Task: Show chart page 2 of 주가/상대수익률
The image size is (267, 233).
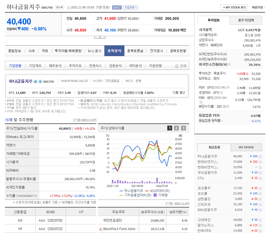Action: point(176,128)
